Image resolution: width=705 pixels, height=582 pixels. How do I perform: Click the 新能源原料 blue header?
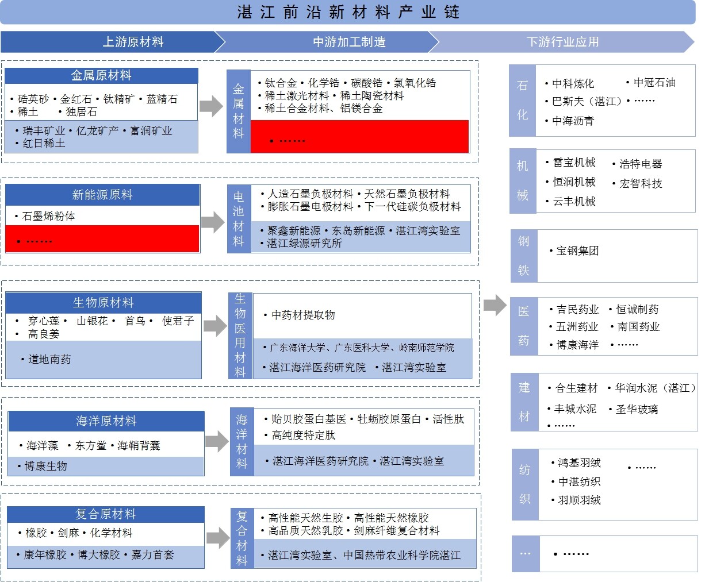coord(102,195)
